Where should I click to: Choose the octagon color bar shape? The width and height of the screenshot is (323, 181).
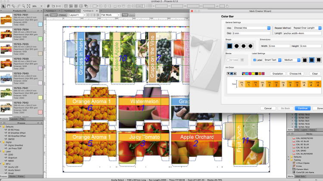click(243, 46)
